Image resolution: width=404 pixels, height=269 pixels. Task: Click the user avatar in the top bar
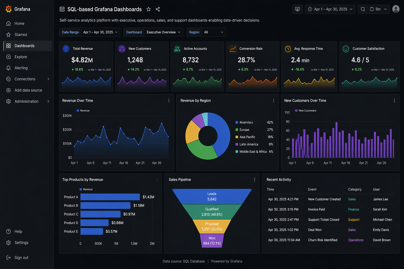coord(396,9)
